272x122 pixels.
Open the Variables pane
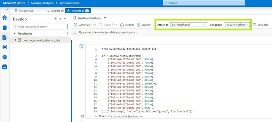coord(260,25)
